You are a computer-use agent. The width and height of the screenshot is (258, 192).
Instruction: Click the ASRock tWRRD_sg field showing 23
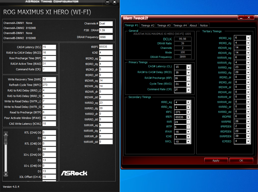pyautogui.click(x=106, y=103)
